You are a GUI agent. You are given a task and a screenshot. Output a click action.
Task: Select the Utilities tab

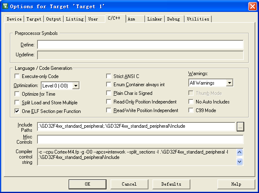[x=198, y=19]
